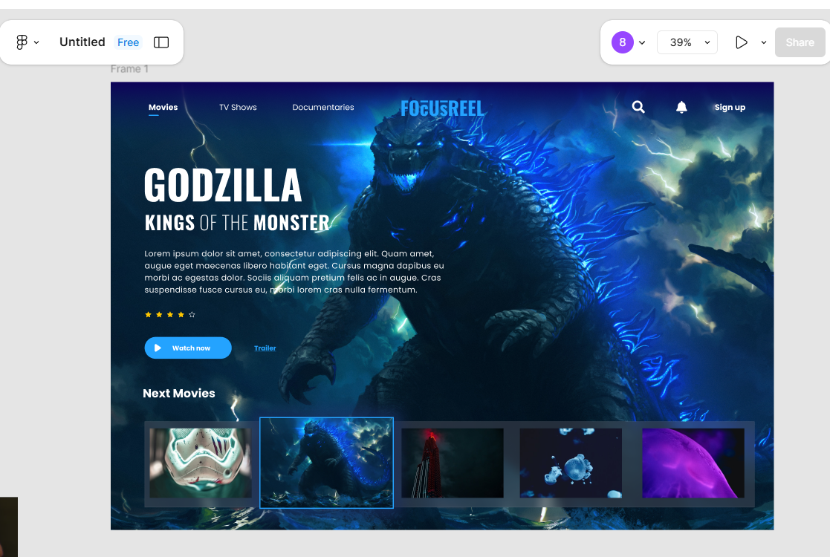
Task: Click the Trailer link
Action: [x=265, y=348]
